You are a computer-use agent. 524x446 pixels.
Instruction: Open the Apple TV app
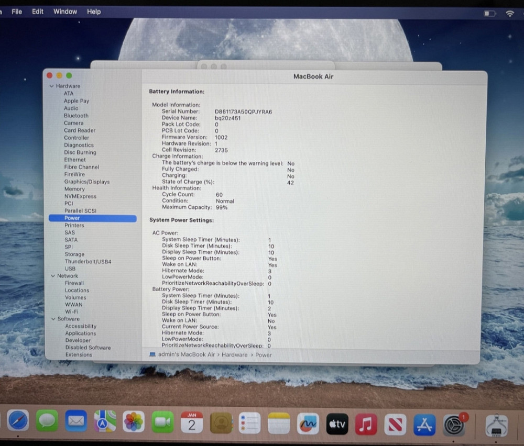337,423
